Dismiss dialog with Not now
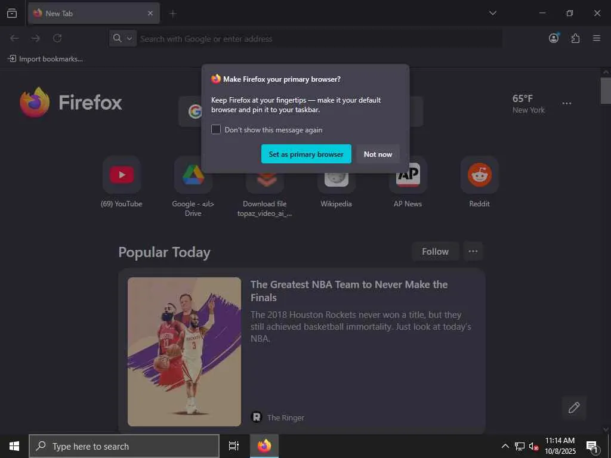The width and height of the screenshot is (611, 458). click(378, 154)
